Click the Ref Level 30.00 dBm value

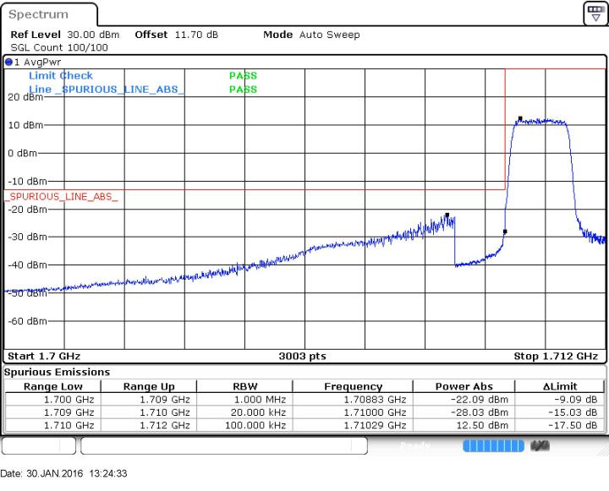[93, 35]
